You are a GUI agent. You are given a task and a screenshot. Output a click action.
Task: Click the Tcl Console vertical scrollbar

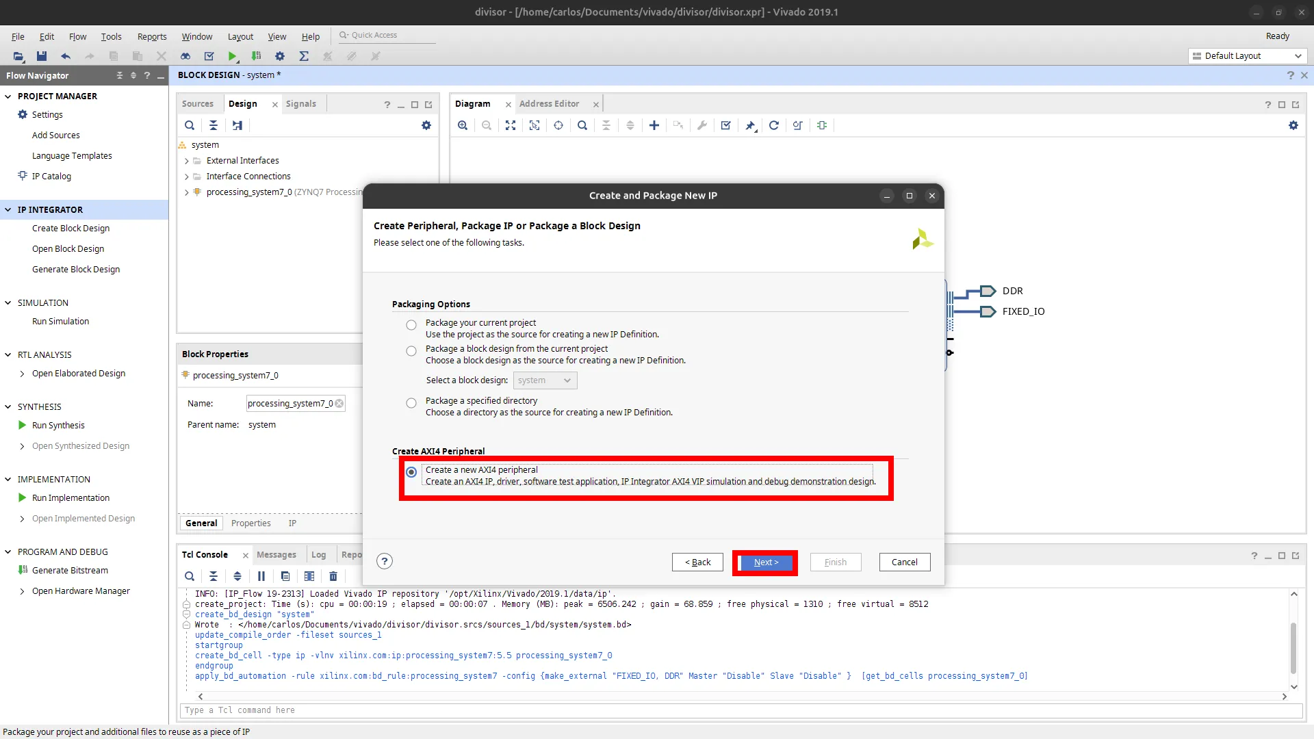click(x=1293, y=648)
